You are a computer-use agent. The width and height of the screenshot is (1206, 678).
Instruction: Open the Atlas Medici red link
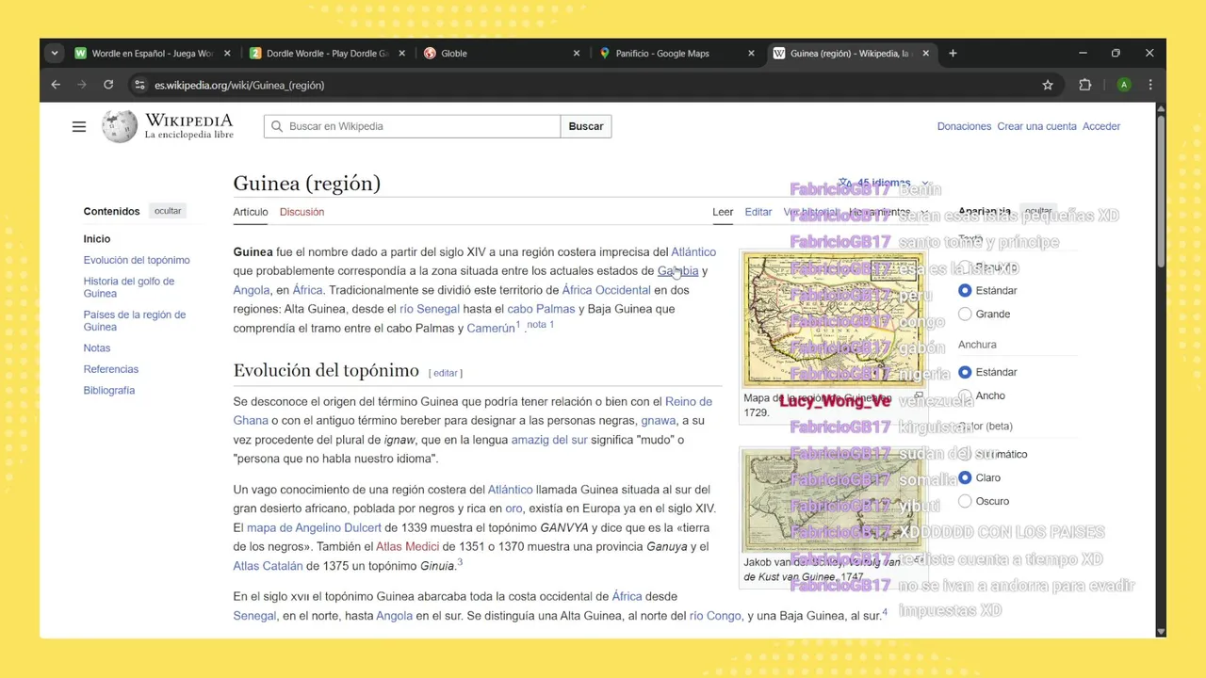(407, 546)
